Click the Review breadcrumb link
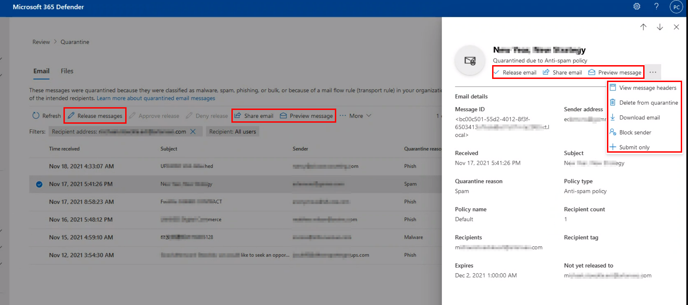This screenshot has height=305, width=688. point(41,42)
